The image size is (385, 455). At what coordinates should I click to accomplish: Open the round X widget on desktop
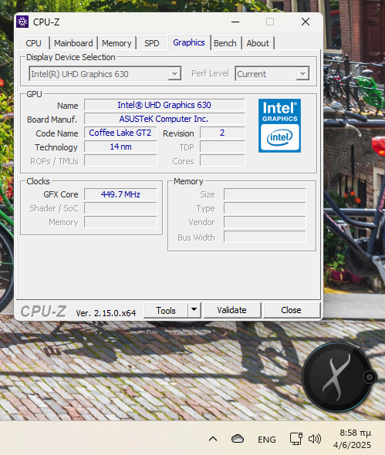pyautogui.click(x=337, y=377)
